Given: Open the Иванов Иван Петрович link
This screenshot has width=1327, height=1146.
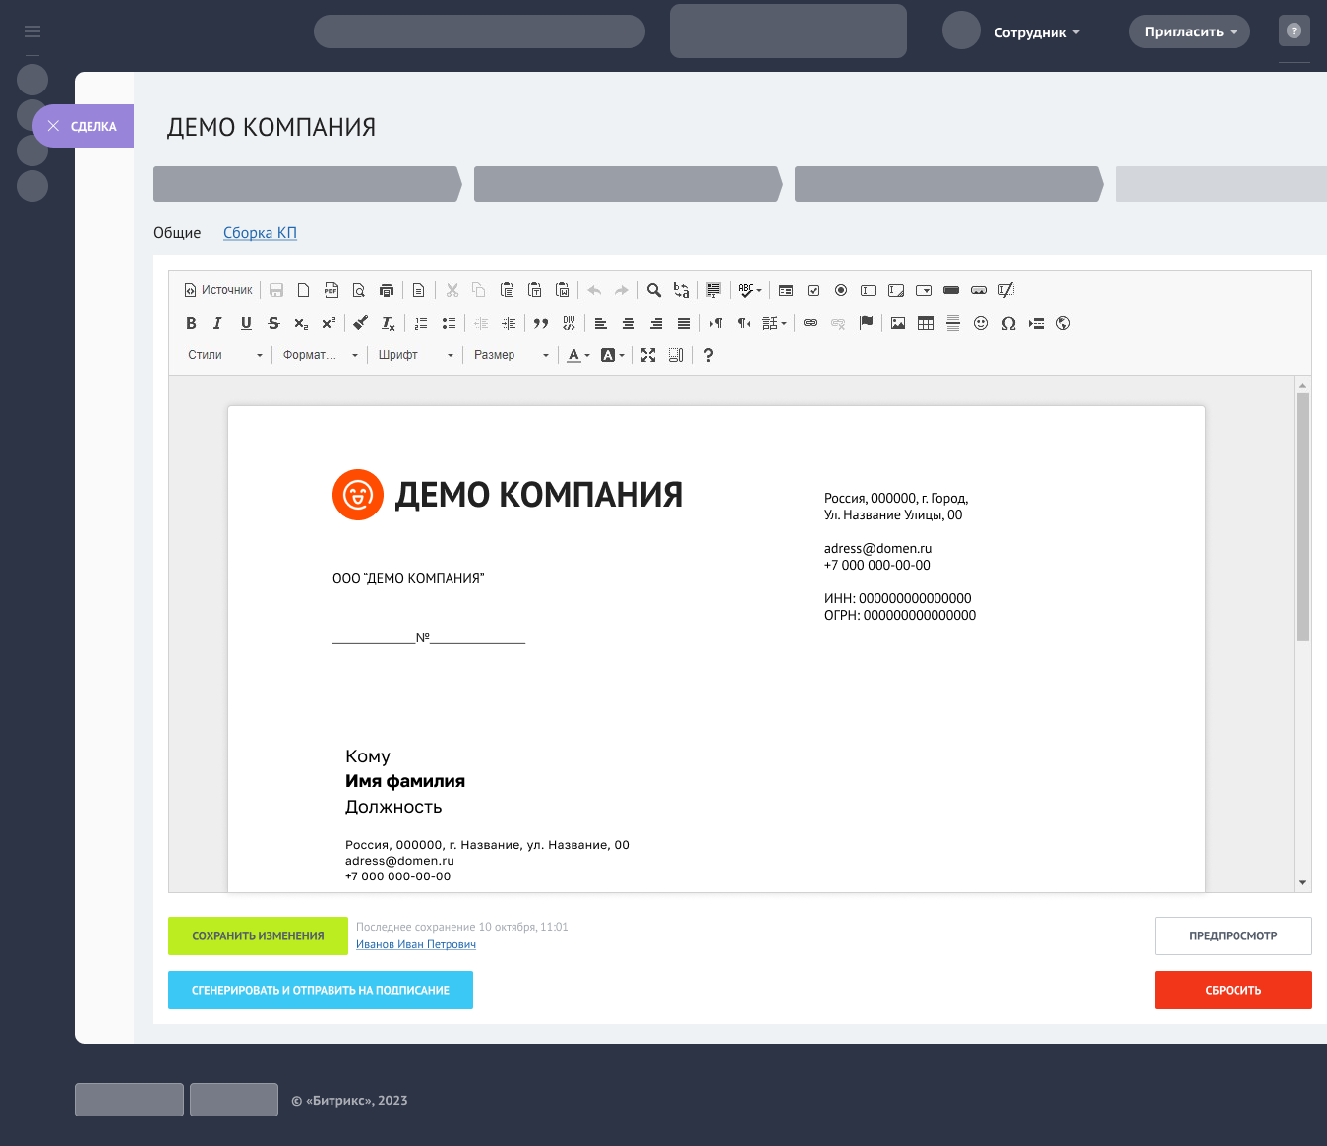Looking at the screenshot, I should click(416, 944).
